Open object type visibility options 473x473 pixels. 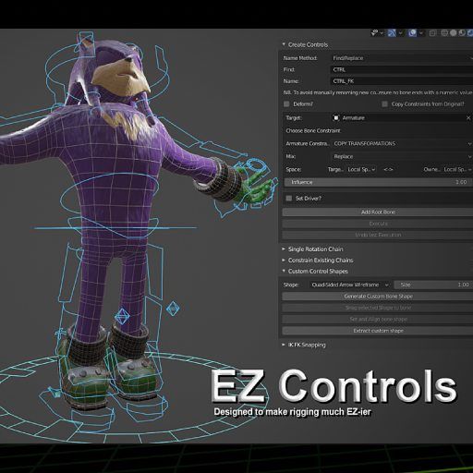374,32
